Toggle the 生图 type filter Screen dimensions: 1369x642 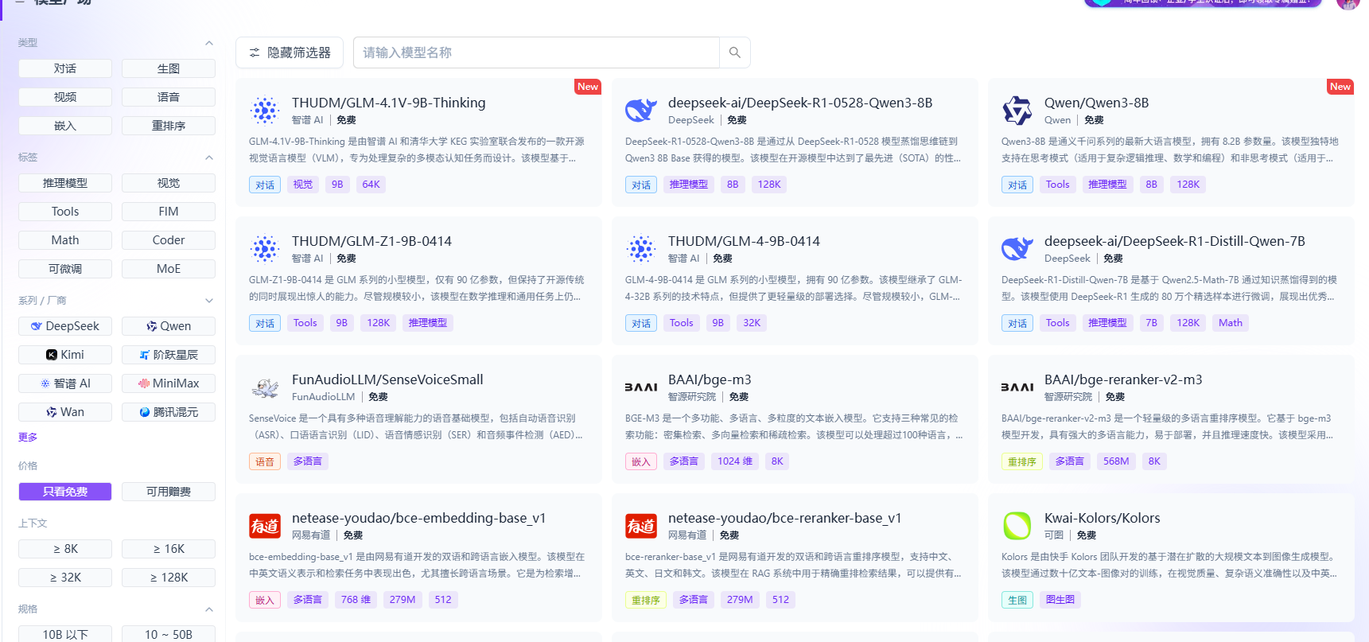pyautogui.click(x=169, y=68)
